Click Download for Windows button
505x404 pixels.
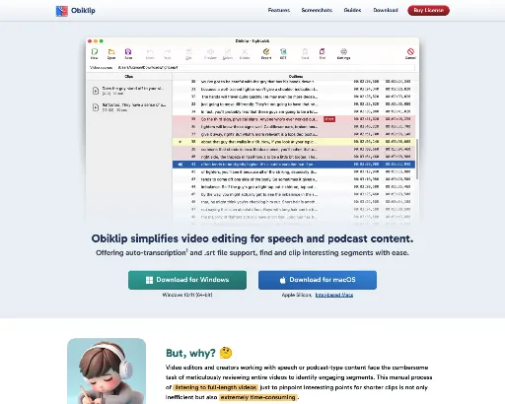tap(187, 280)
